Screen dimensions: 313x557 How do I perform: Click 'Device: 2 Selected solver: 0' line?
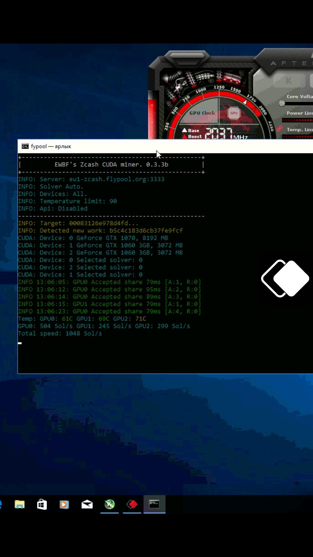tap(80, 267)
